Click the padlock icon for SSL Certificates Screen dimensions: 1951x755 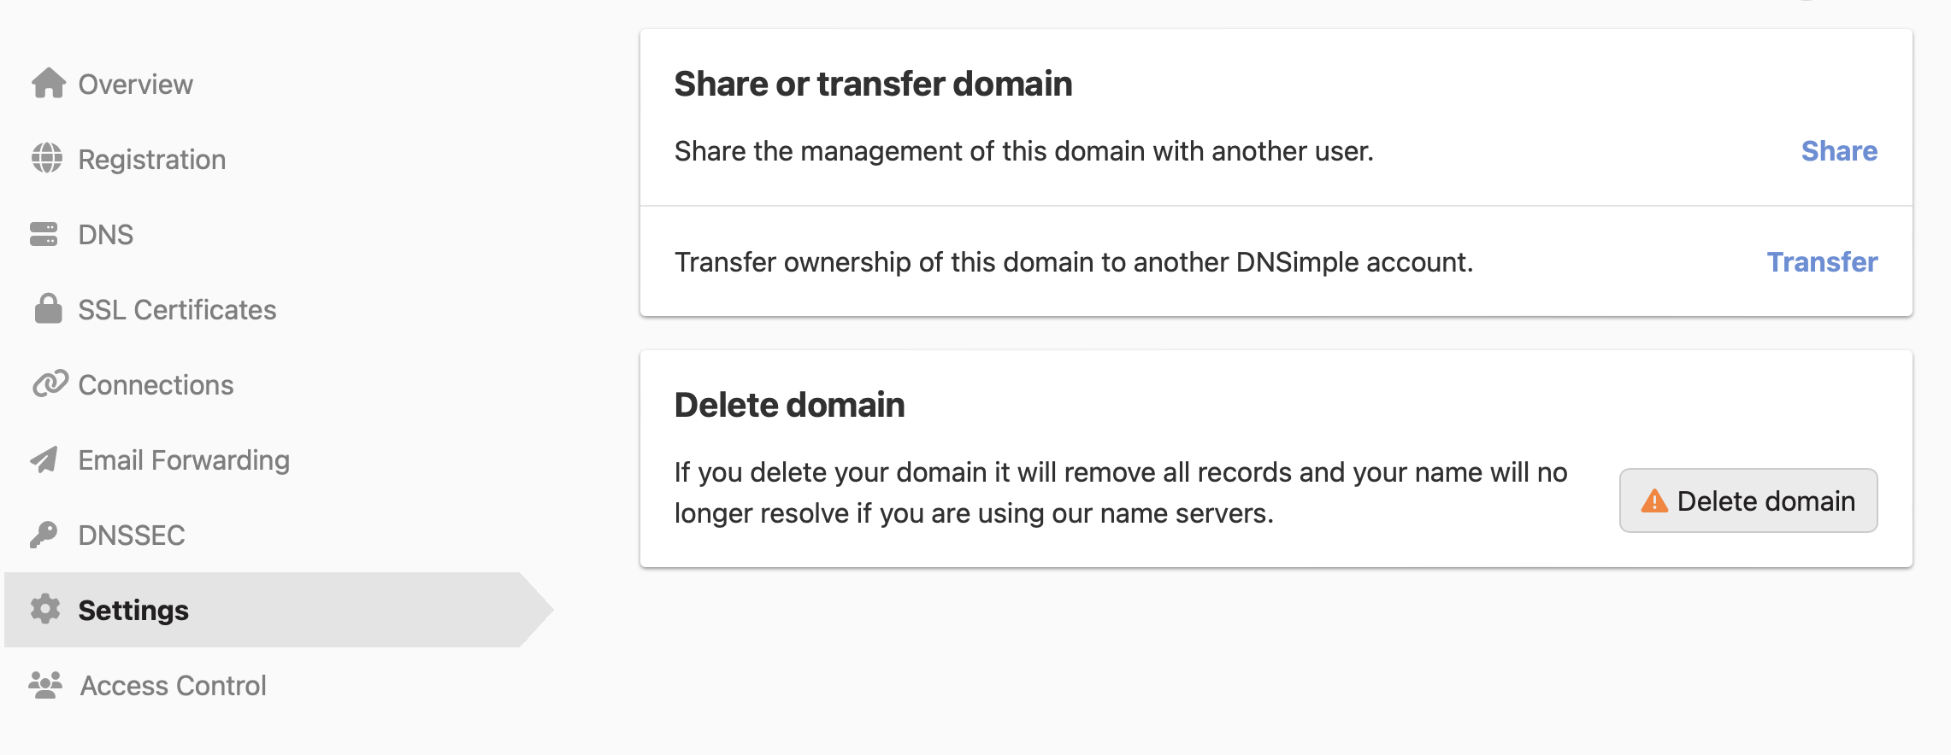tap(49, 308)
